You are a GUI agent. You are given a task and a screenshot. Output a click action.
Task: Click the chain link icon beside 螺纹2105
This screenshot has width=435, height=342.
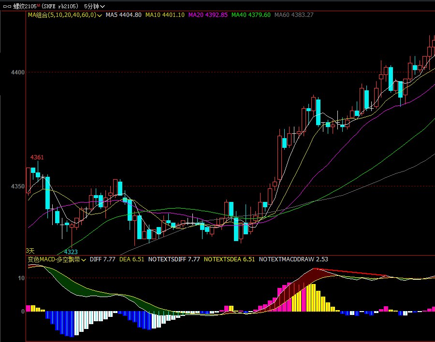[x=7, y=6]
